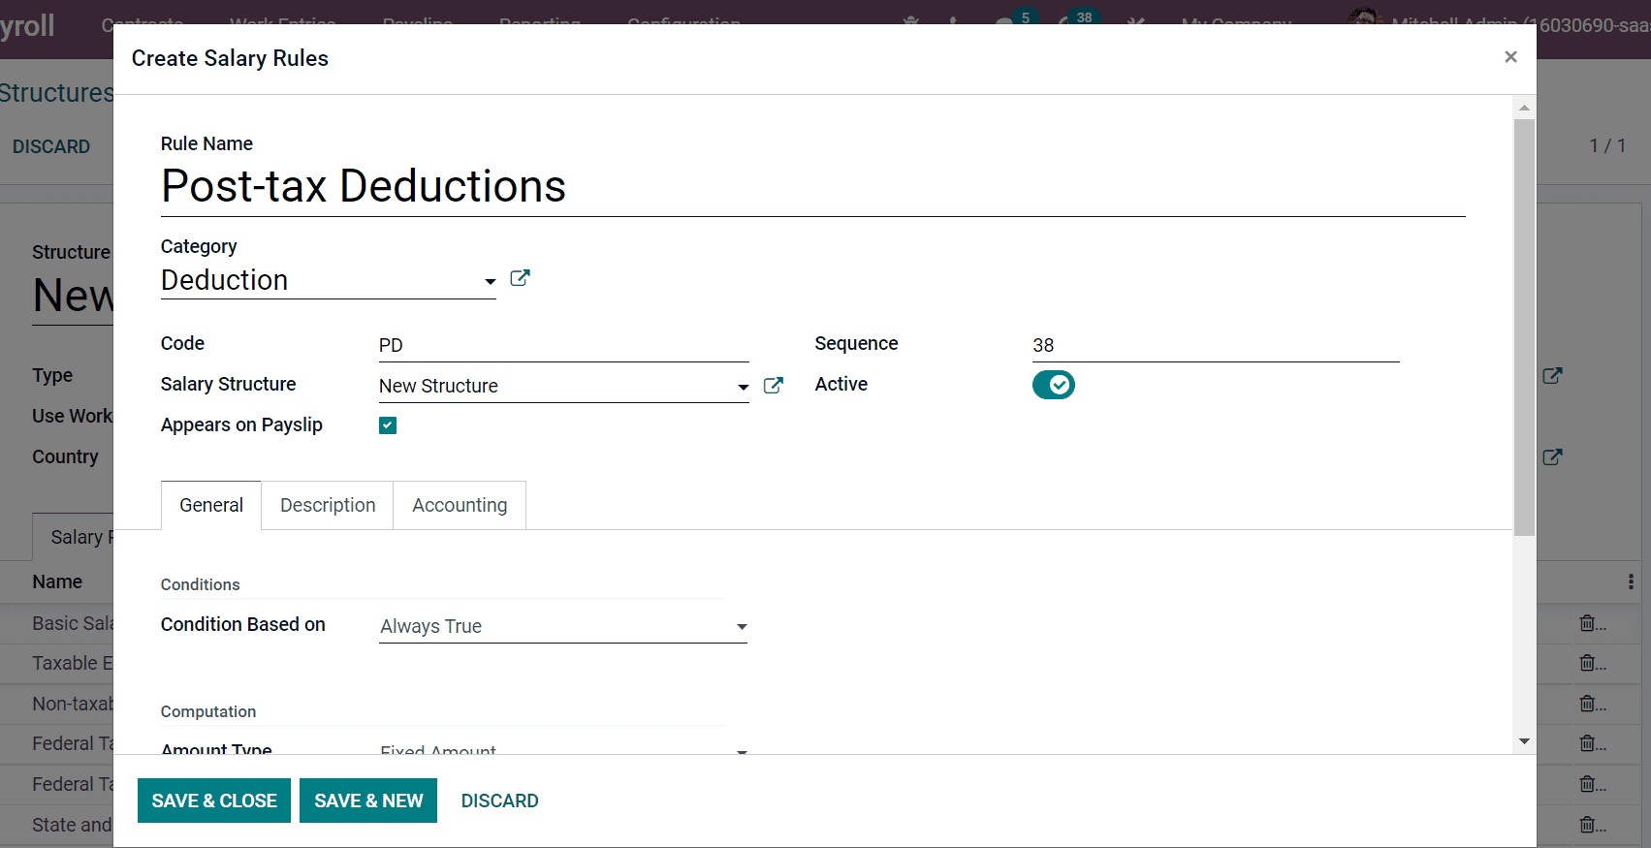Click the background Salary Rules tab
The width and height of the screenshot is (1651, 848).
(74, 537)
